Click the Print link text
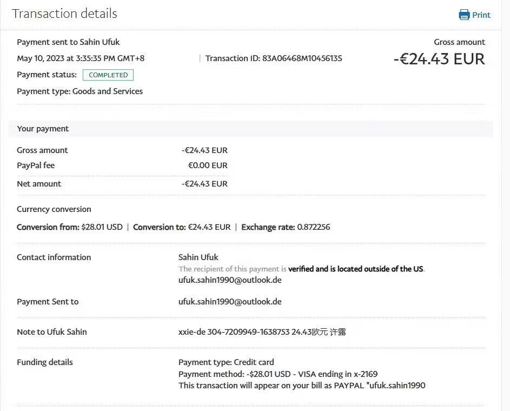 481,15
